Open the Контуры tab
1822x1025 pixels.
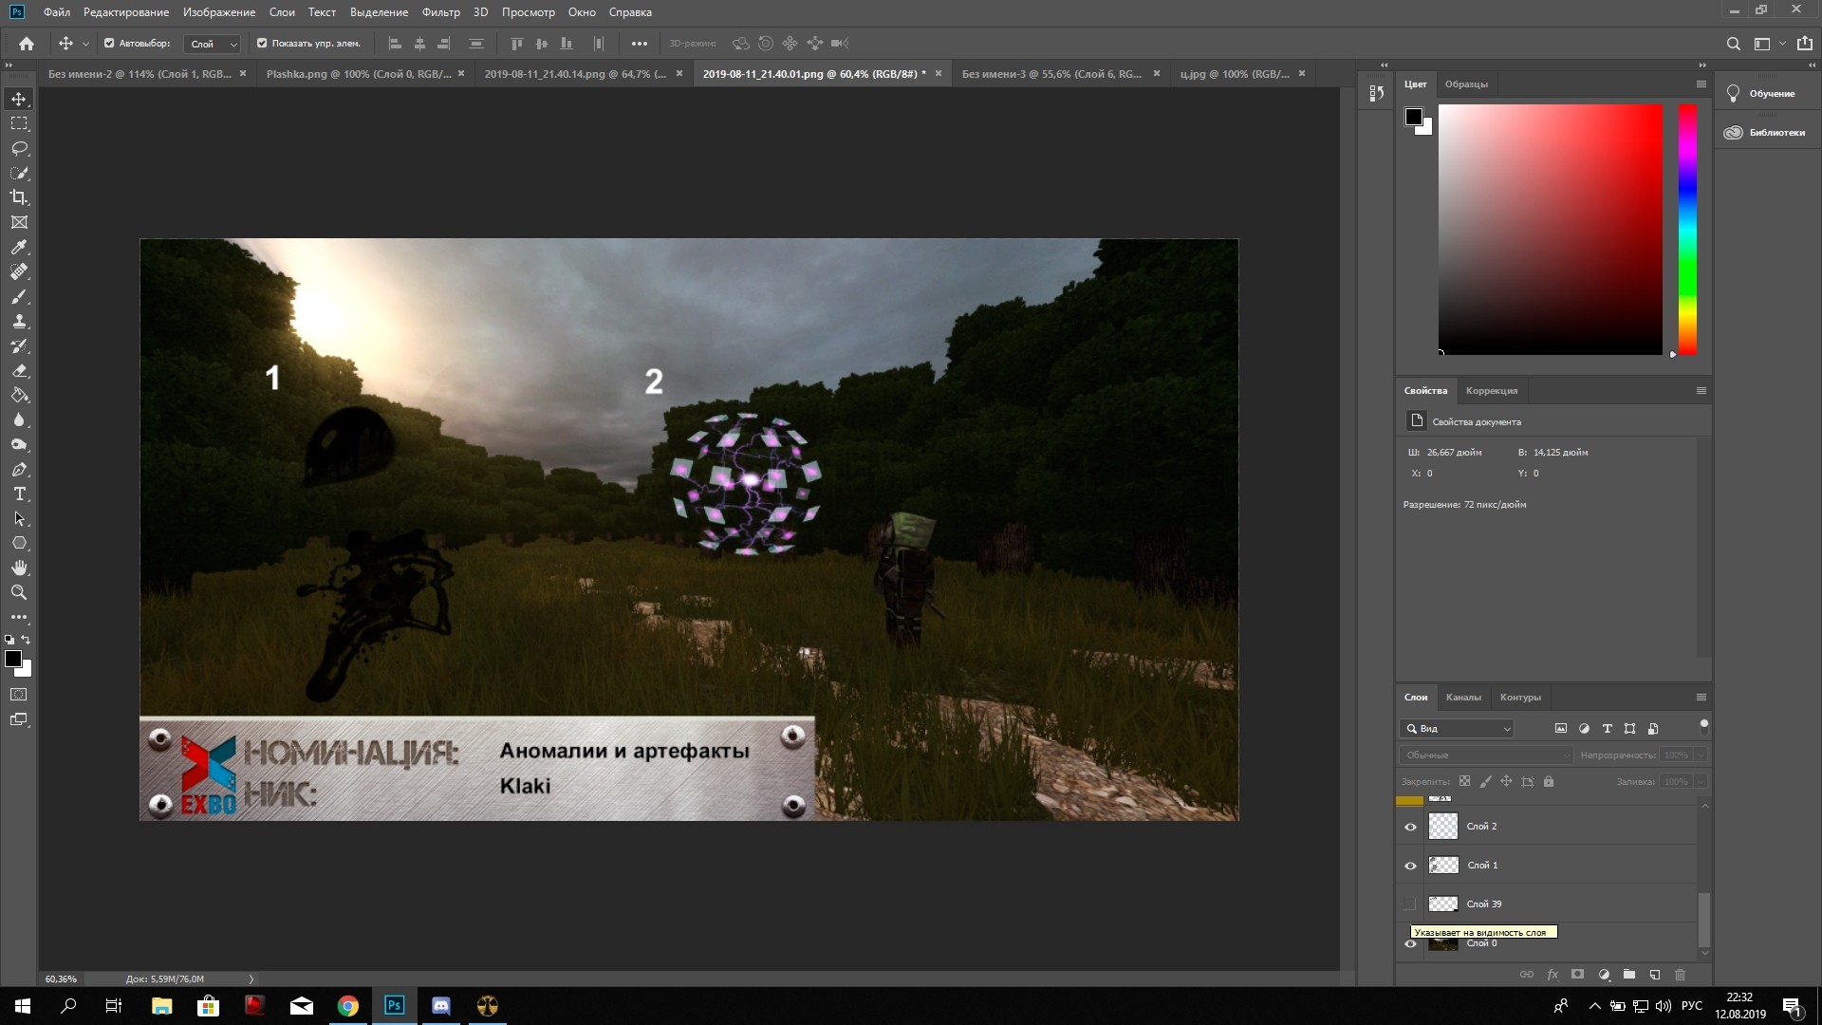(1520, 698)
